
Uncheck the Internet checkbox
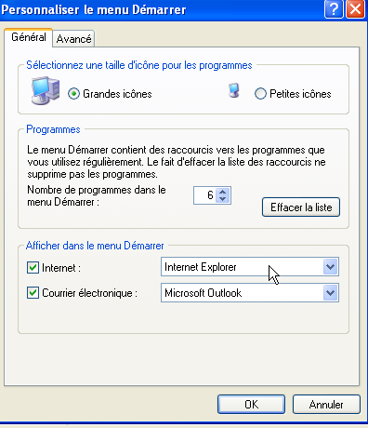tap(33, 267)
